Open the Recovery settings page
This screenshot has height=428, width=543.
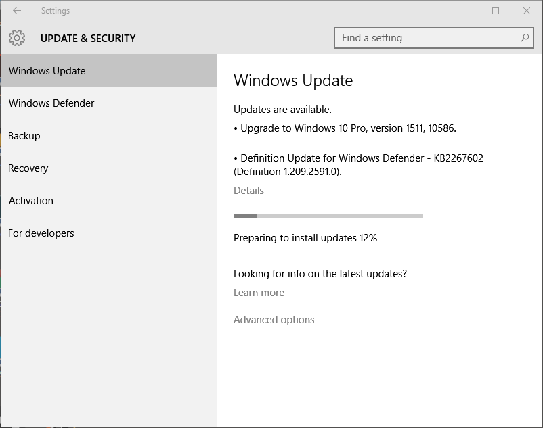click(109, 168)
